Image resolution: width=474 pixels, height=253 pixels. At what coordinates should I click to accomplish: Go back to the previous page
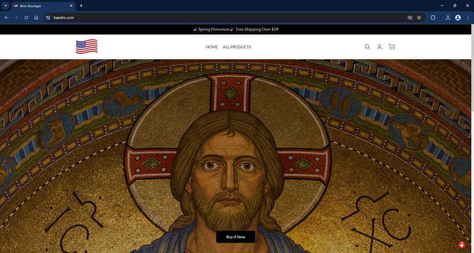click(x=6, y=18)
